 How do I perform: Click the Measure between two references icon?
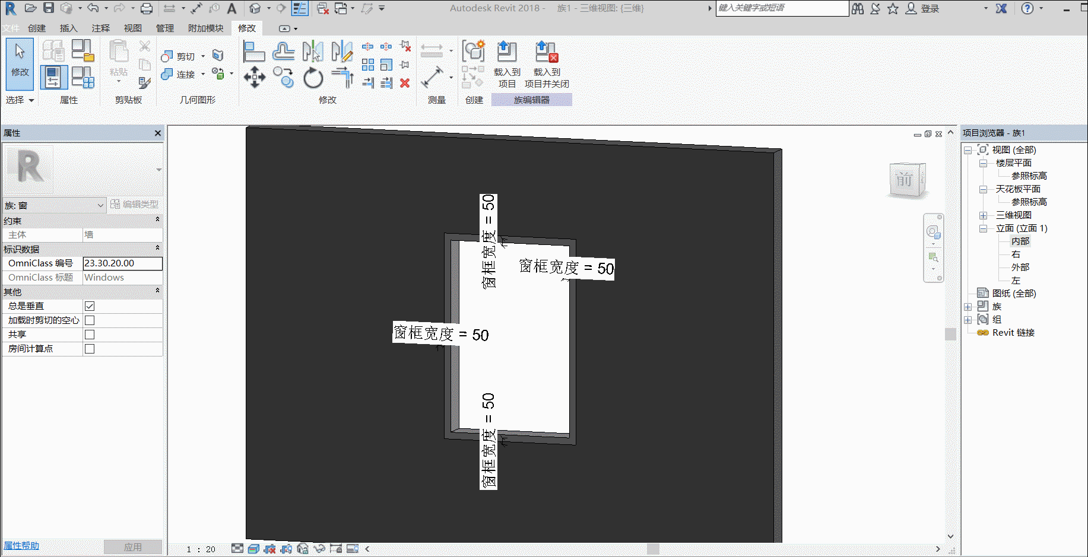(432, 78)
